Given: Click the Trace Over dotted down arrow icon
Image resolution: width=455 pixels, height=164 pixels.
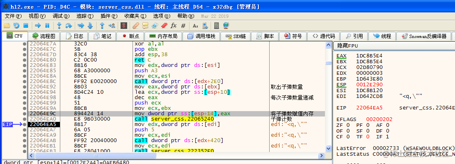Looking at the screenshot, I should point(90,26).
